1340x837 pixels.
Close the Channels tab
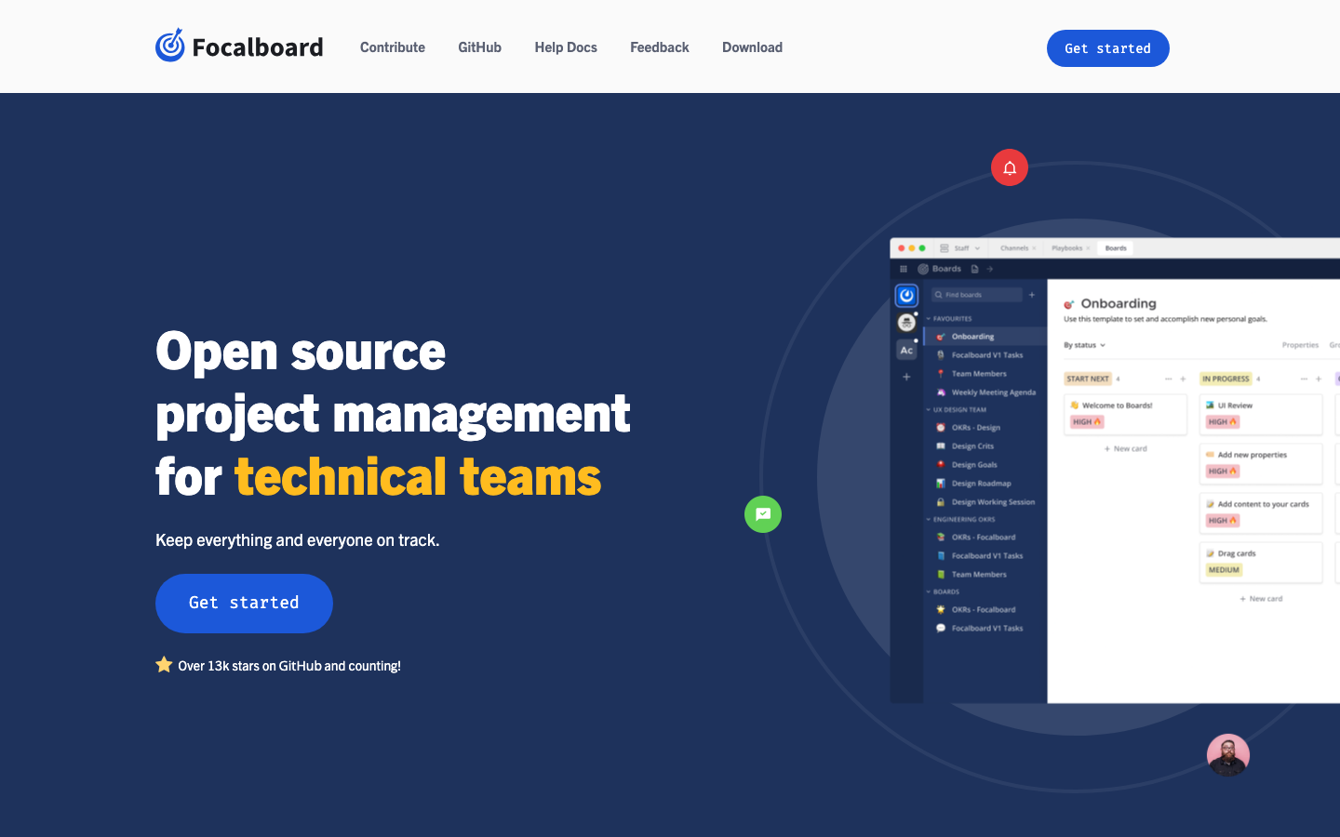[x=1034, y=248]
